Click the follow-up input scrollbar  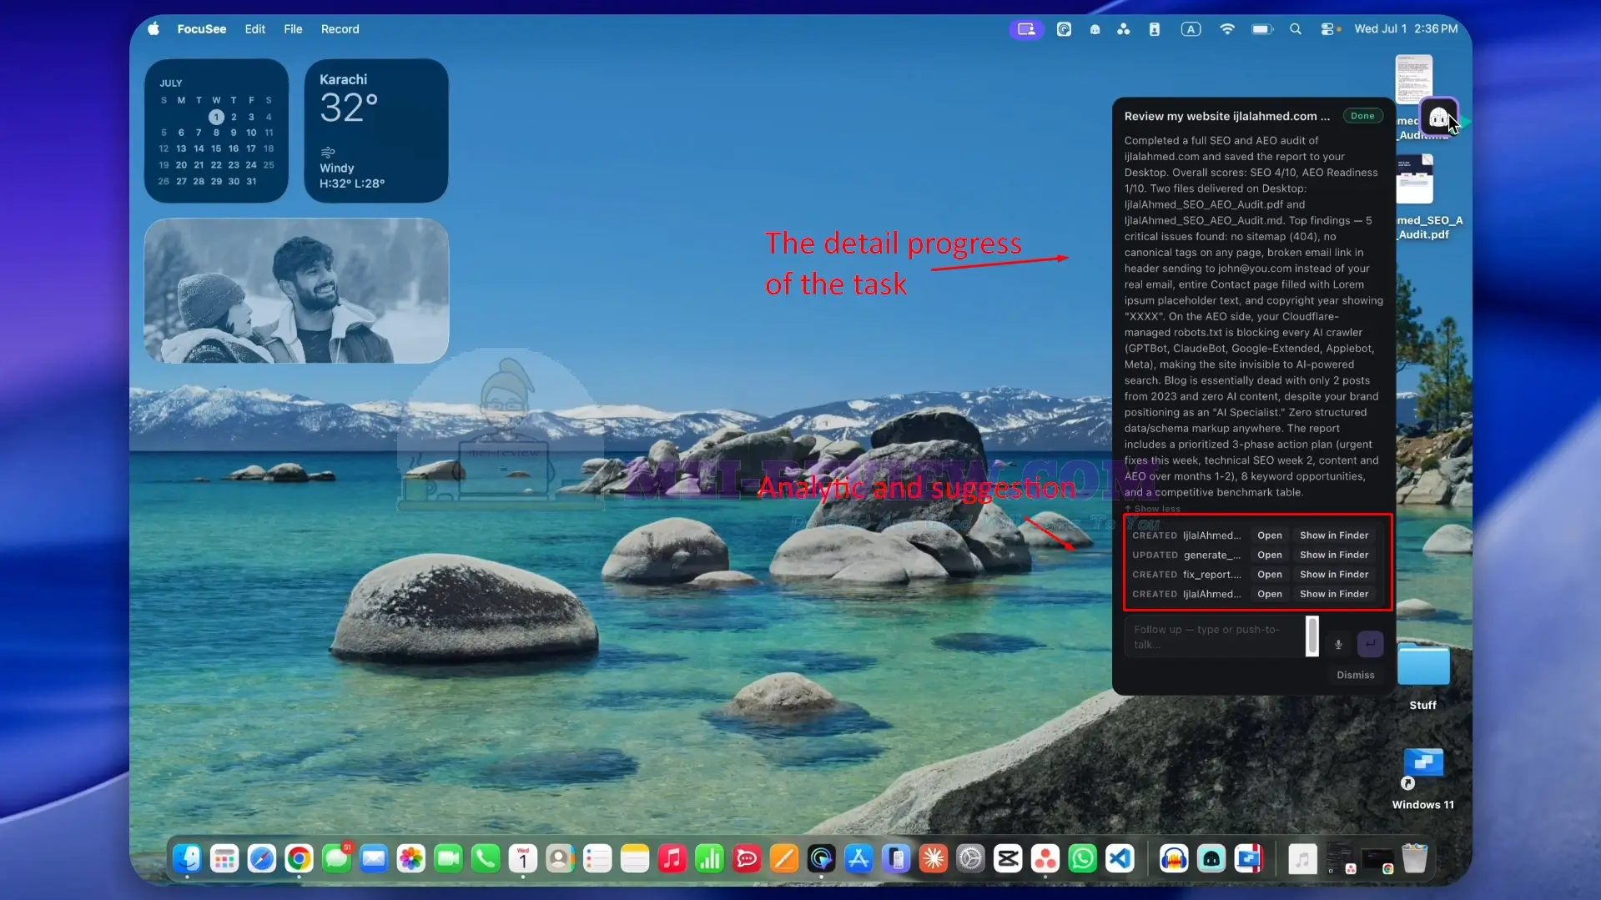[x=1312, y=636]
